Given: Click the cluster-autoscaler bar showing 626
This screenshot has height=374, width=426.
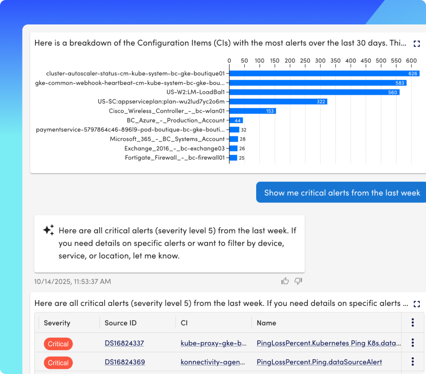Looking at the screenshot, I should (324, 73).
